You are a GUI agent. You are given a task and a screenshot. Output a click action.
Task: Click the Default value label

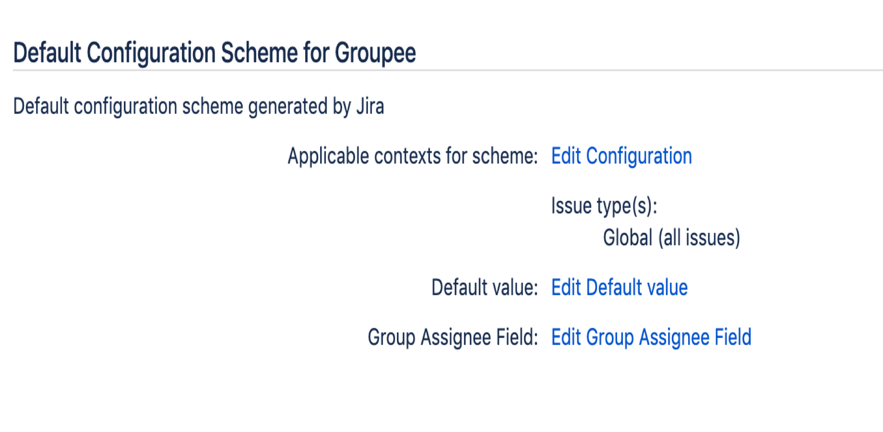[x=485, y=288]
